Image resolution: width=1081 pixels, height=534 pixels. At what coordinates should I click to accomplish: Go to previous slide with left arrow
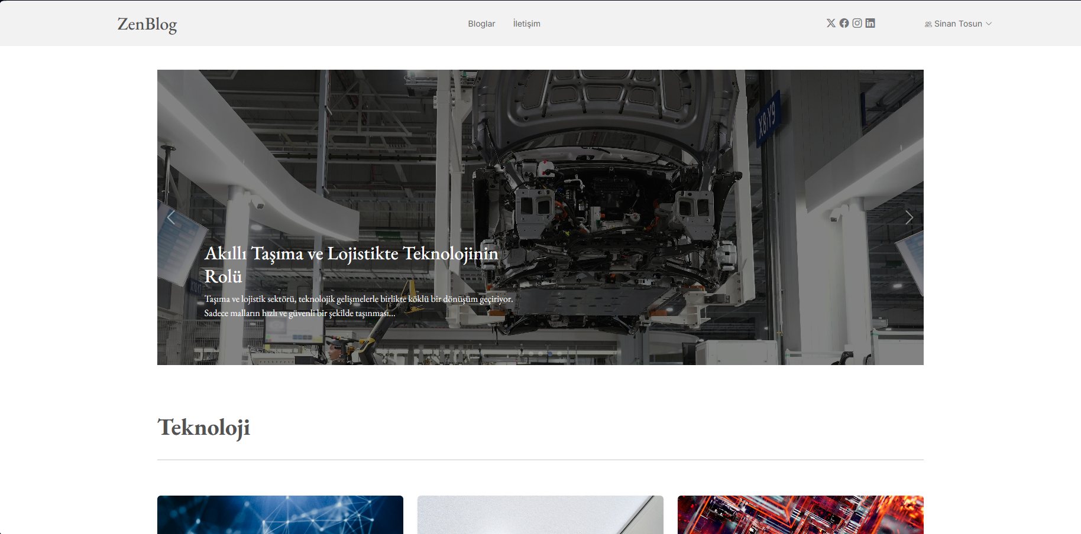(171, 217)
